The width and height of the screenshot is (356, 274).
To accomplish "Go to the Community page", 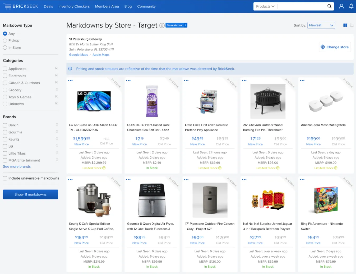I will [x=146, y=6].
